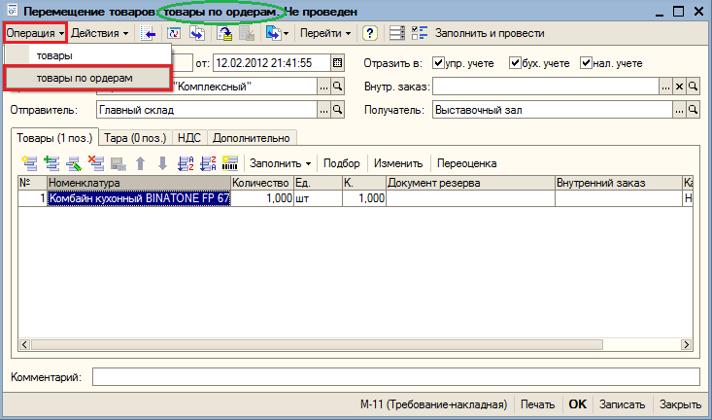Delete the selected goods row

point(96,163)
